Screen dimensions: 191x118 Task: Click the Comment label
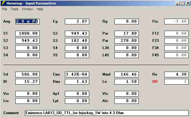(x=11, y=113)
